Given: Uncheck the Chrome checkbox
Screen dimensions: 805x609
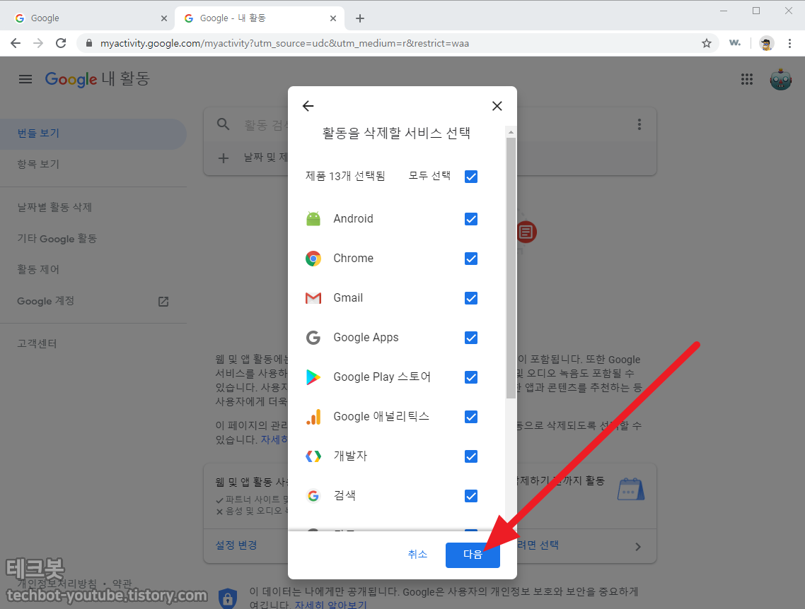Looking at the screenshot, I should click(471, 259).
